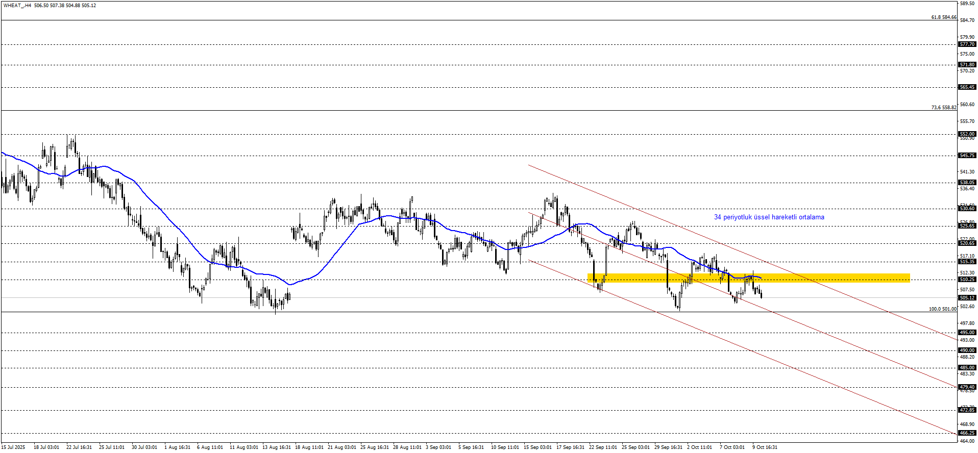
Task: Click the WHEAT_,H4 symbol title
Action: [x=17, y=6]
